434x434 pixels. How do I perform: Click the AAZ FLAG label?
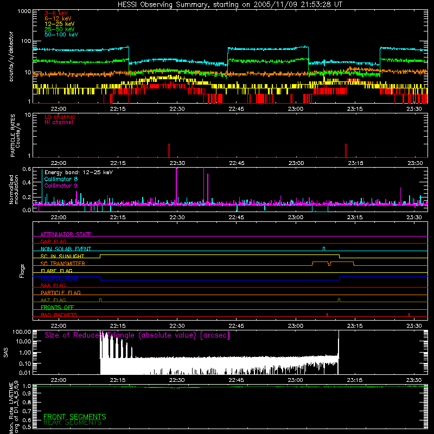coord(53,300)
